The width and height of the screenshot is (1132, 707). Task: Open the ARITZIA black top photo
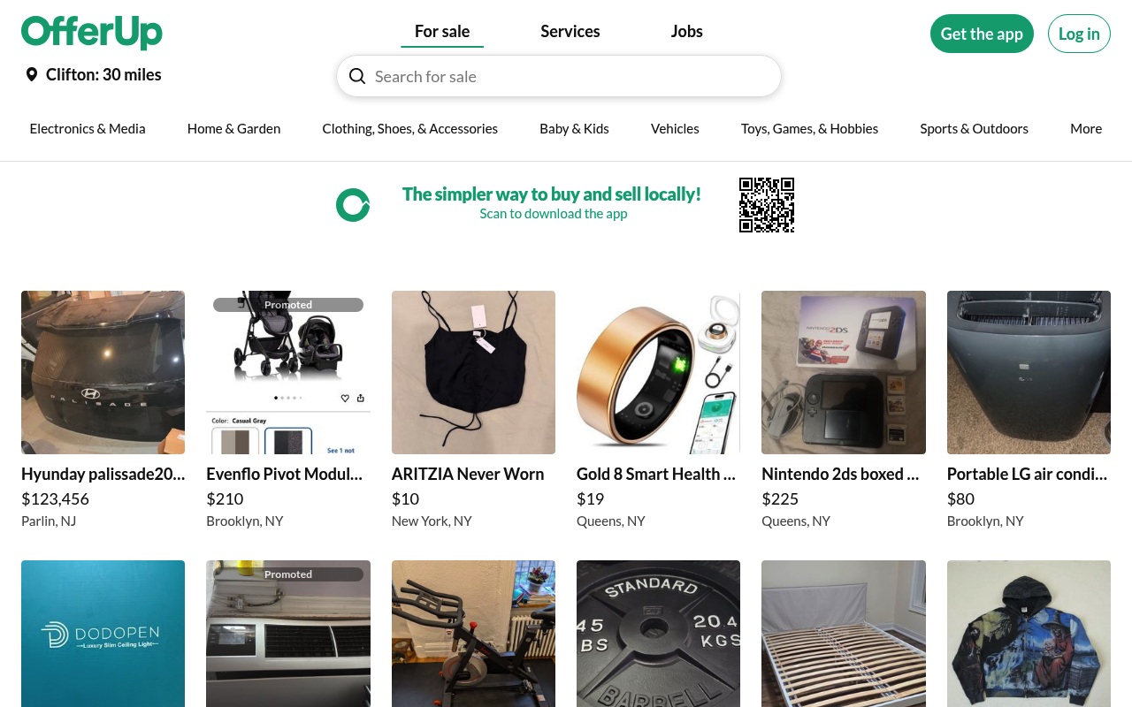click(x=473, y=372)
